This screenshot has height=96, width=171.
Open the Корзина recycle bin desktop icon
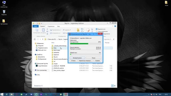4,13
